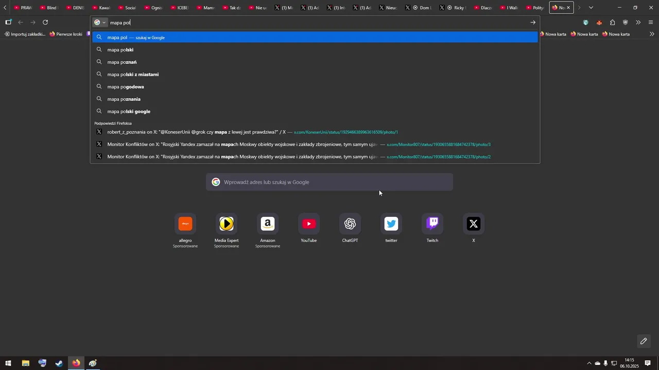
Task: Click the 'Importuj zakładki...' bookmark button
Action: tap(25, 34)
